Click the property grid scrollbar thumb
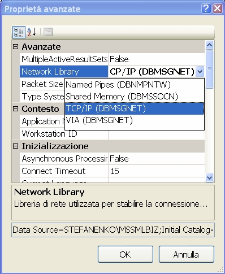The width and height of the screenshot is (225, 274). pos(210,69)
